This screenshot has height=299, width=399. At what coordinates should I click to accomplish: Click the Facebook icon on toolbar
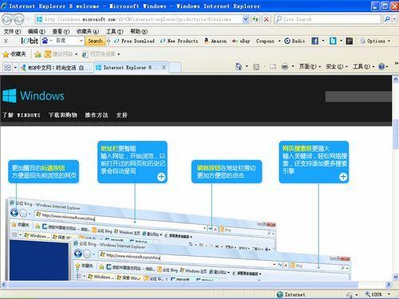(x=314, y=41)
